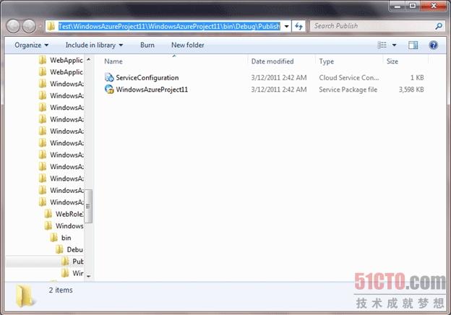The image size is (451, 315).
Task: Open Help via the question mark icon
Action: click(x=433, y=45)
